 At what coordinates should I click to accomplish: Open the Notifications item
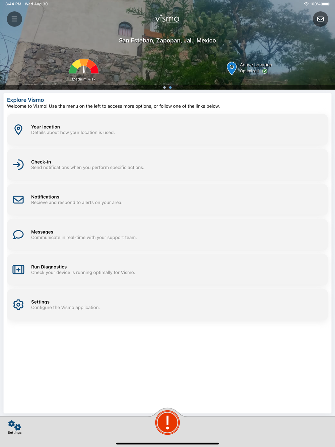(x=167, y=200)
